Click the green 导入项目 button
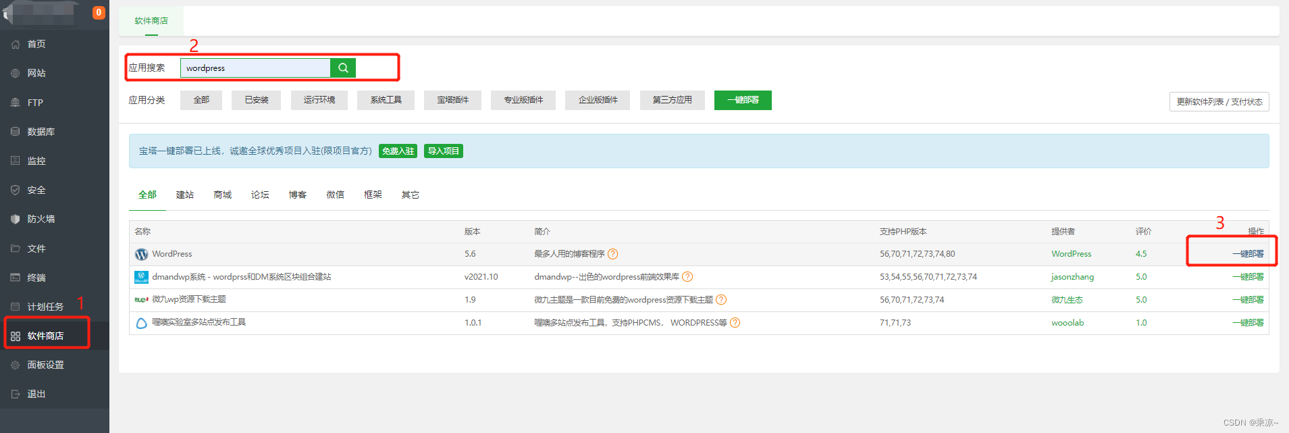1289x433 pixels. pos(444,151)
